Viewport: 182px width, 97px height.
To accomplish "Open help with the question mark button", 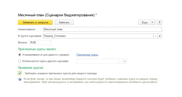I will coord(159,22).
